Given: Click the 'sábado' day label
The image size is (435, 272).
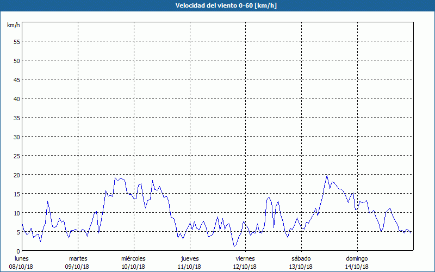Looking at the screenshot, I should pyautogui.click(x=301, y=258).
